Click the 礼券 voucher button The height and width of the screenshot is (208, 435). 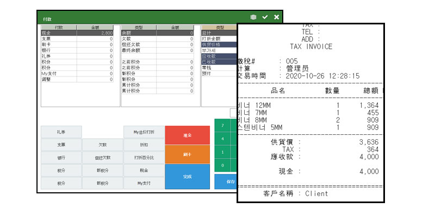point(61,132)
